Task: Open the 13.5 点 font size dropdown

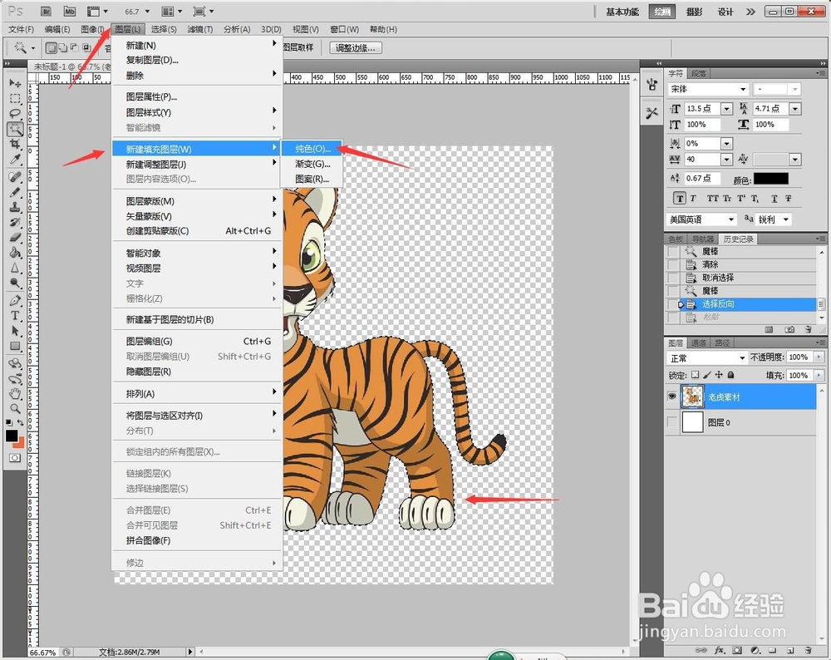Action: (727, 109)
